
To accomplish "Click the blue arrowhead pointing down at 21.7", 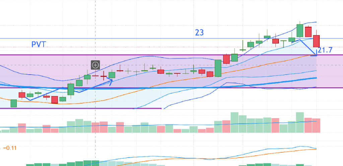I will (x=315, y=53).
